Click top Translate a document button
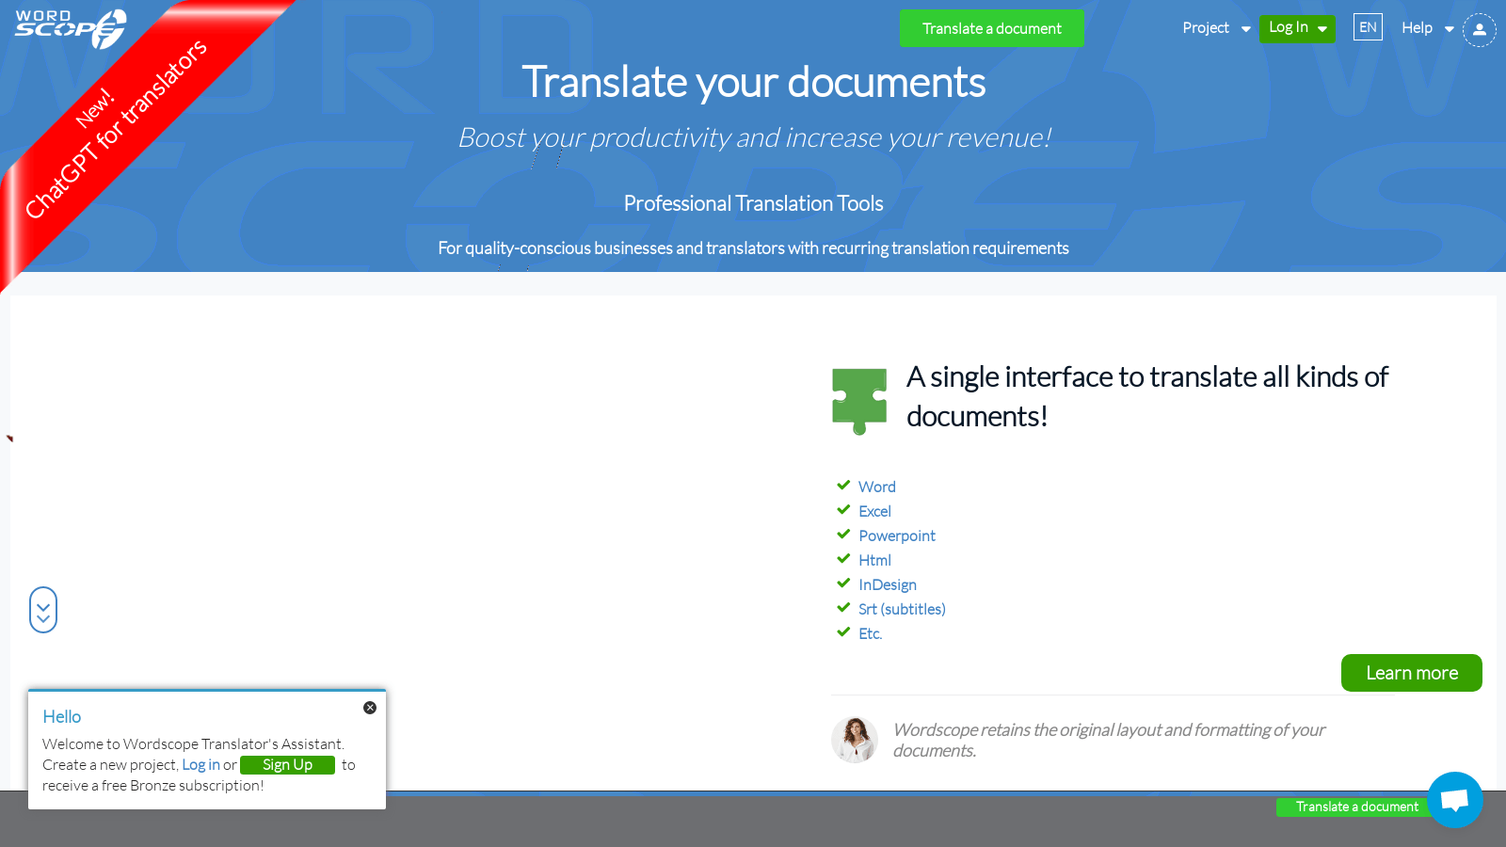 (992, 28)
